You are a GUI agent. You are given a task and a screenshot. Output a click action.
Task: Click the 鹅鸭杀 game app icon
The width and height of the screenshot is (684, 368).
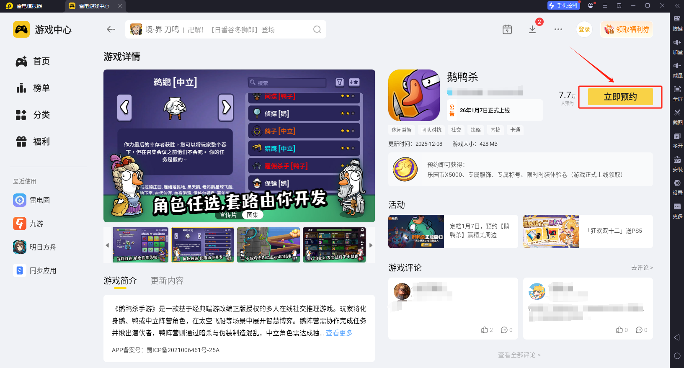pyautogui.click(x=414, y=95)
